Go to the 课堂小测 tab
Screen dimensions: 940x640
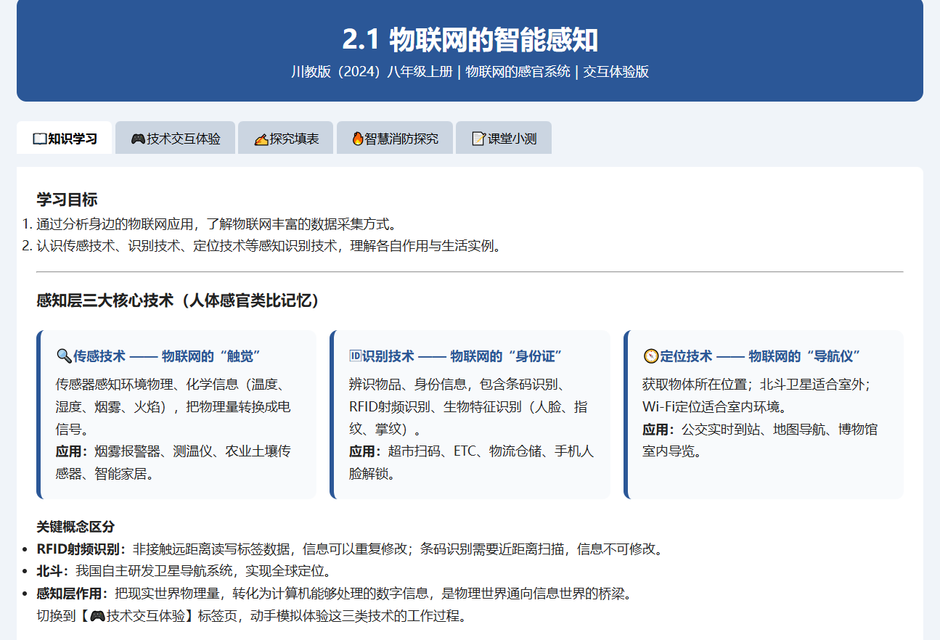503,138
